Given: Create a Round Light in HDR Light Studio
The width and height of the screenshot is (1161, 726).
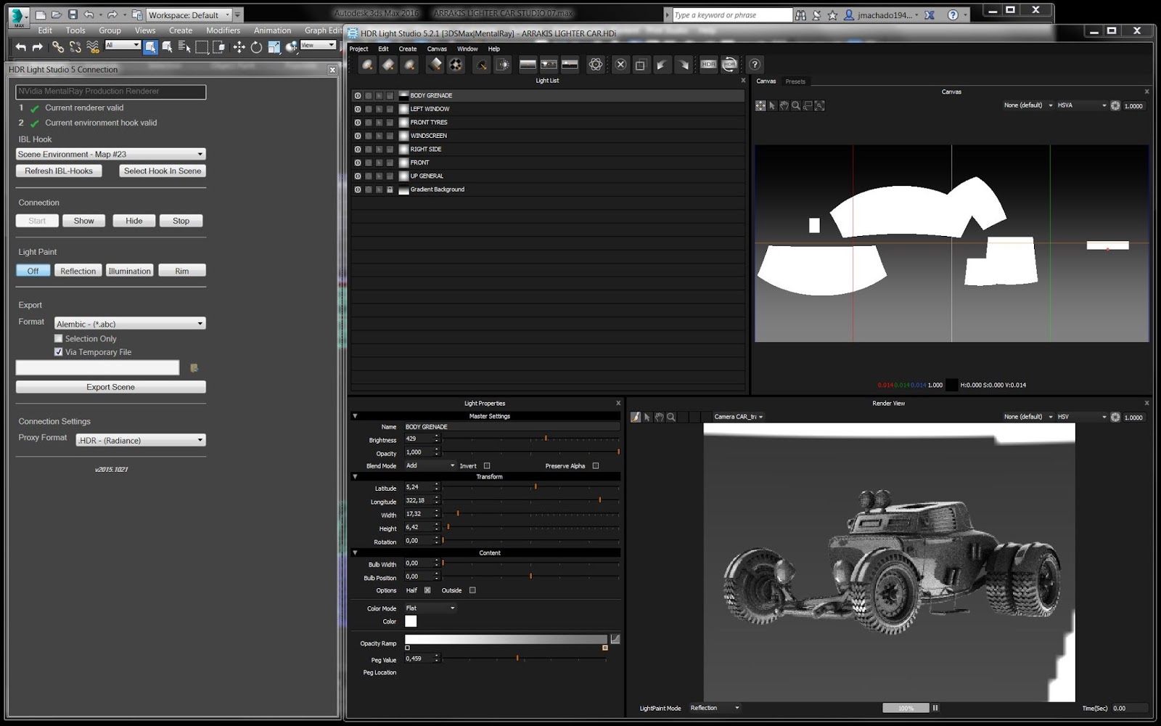Looking at the screenshot, I should pyautogui.click(x=368, y=65).
